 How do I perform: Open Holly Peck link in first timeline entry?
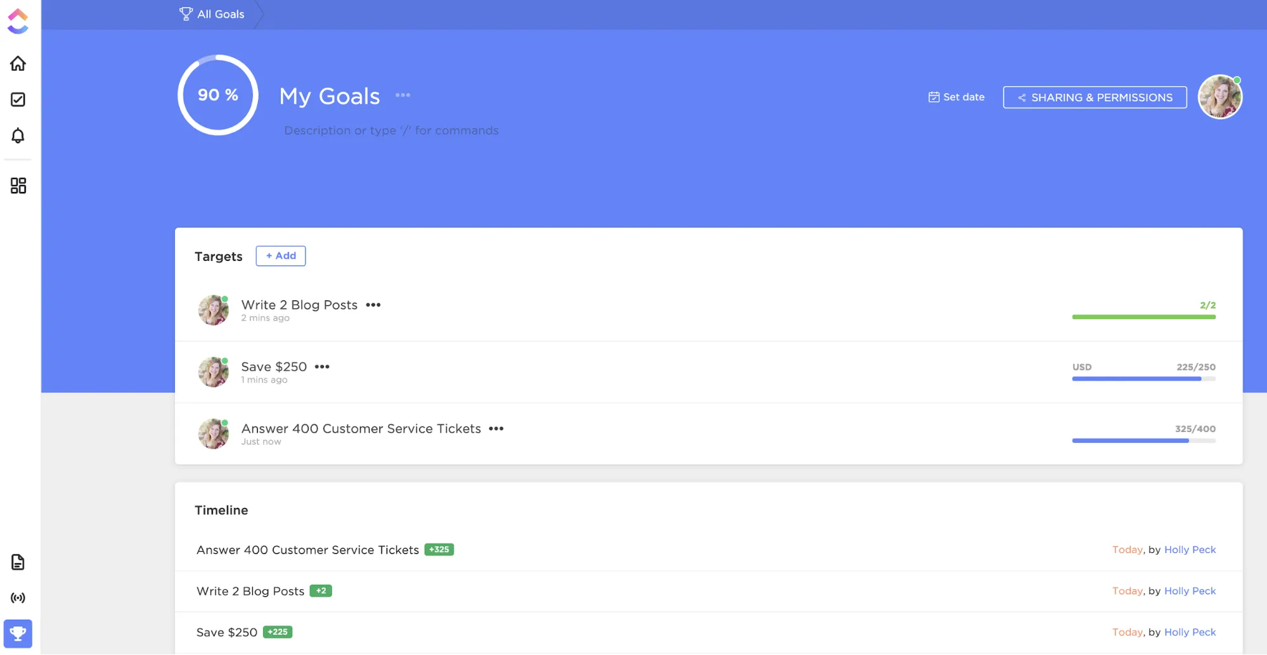tap(1190, 550)
